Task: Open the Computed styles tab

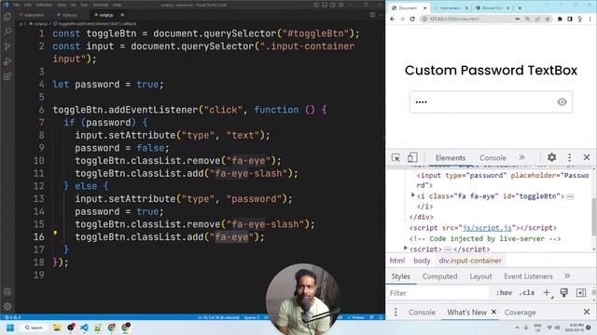Action: (439, 276)
